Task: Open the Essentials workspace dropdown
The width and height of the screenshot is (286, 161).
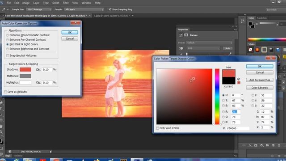Action: [x=276, y=9]
